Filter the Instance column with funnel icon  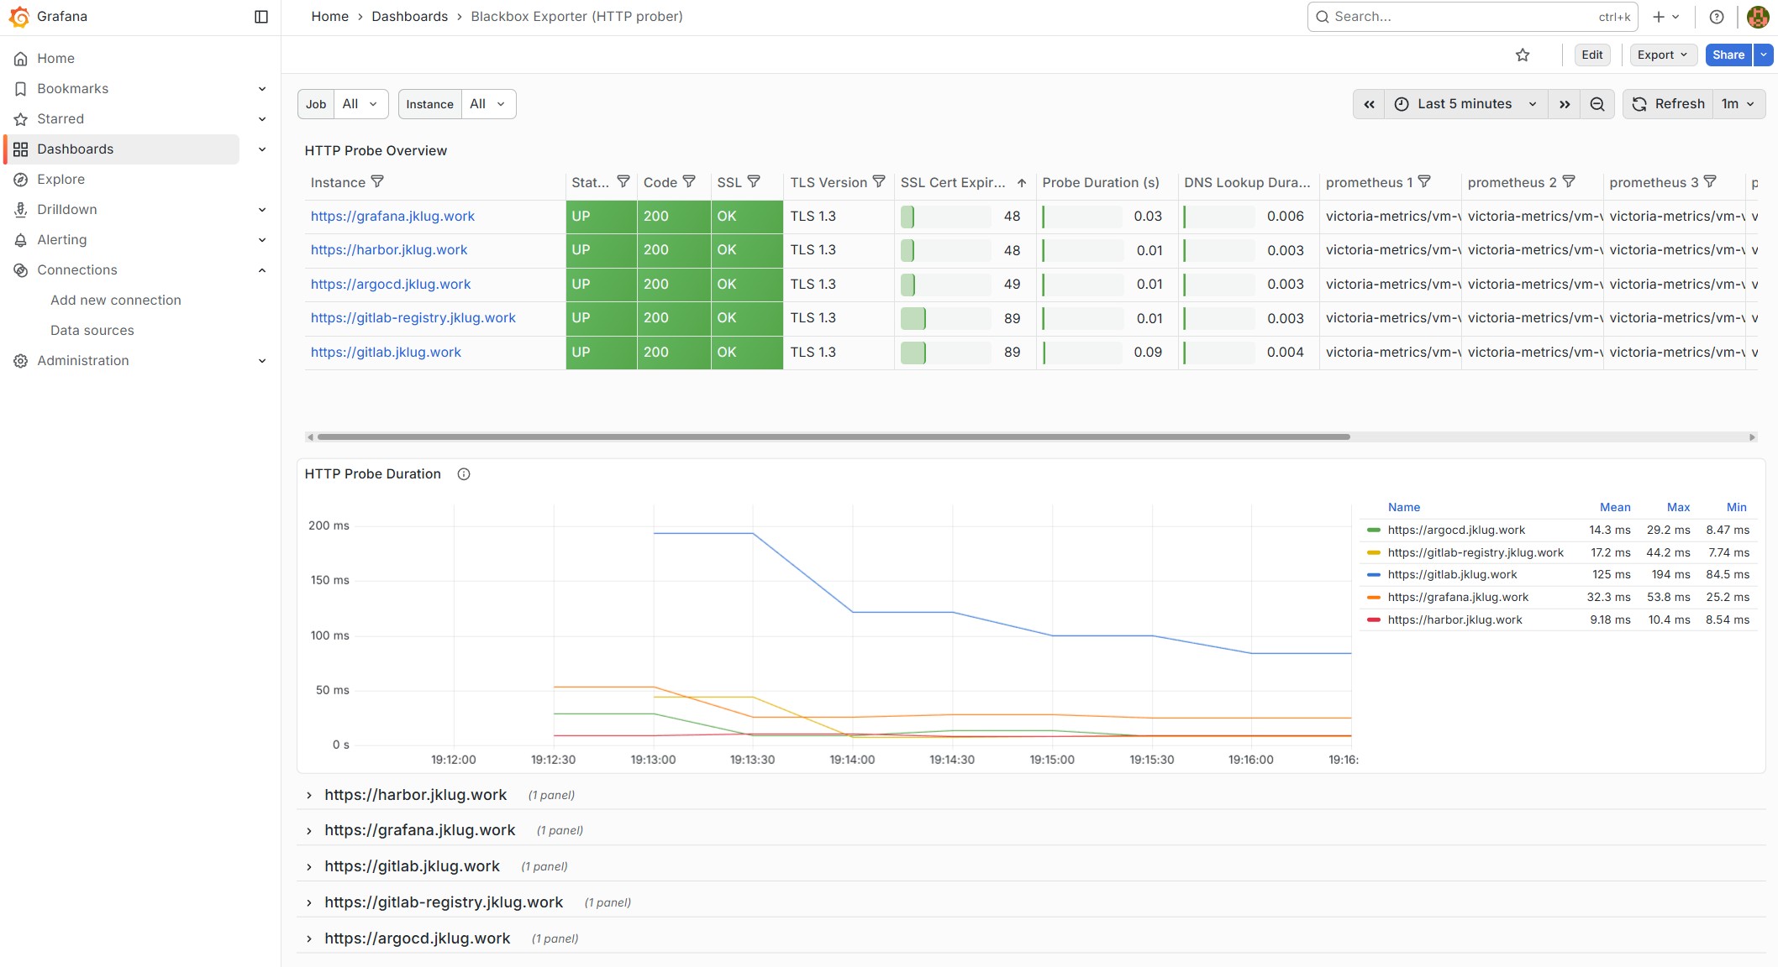tap(377, 181)
